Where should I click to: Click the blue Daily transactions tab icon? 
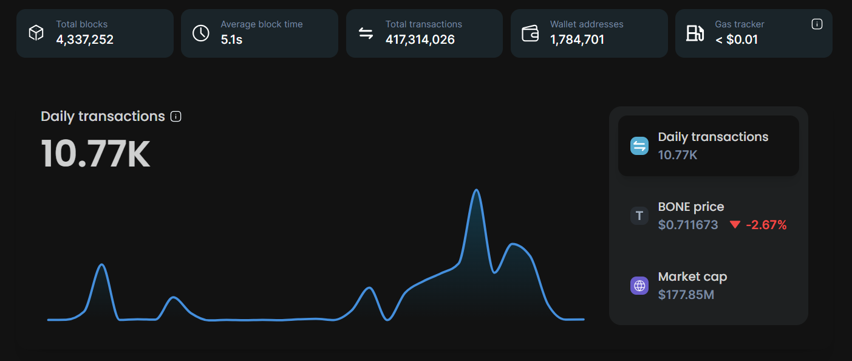(639, 146)
